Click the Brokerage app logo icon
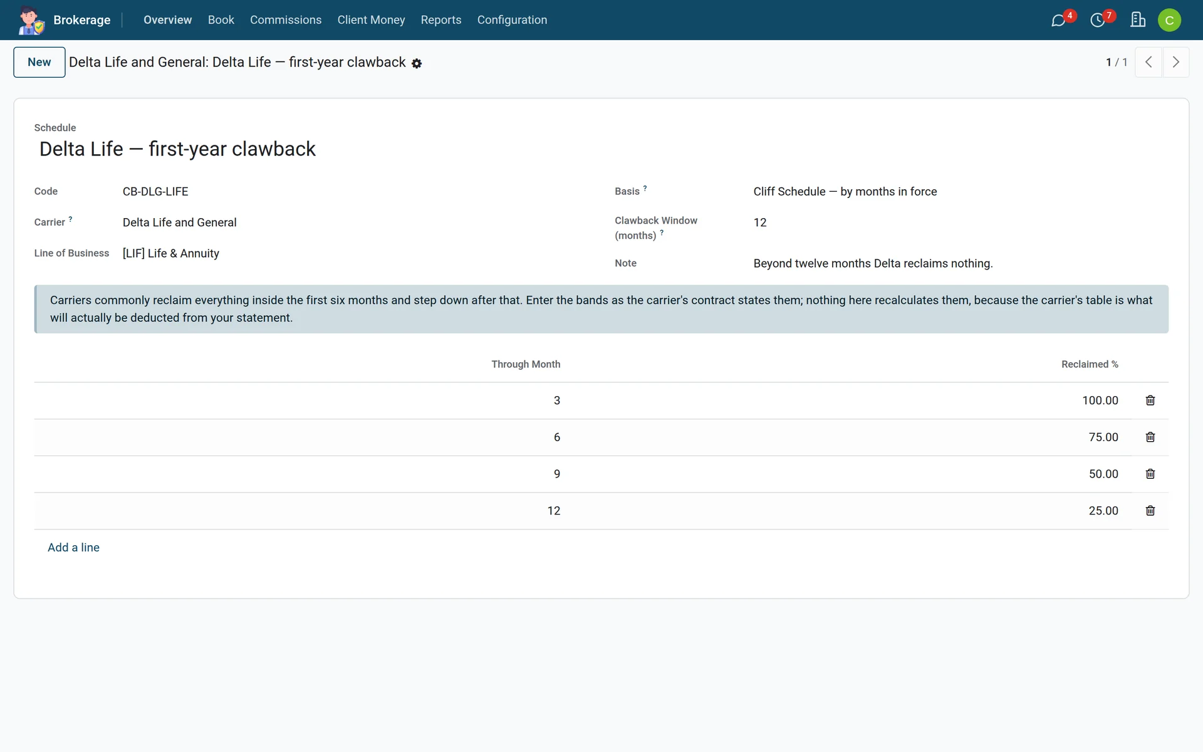This screenshot has width=1203, height=752. [31, 20]
